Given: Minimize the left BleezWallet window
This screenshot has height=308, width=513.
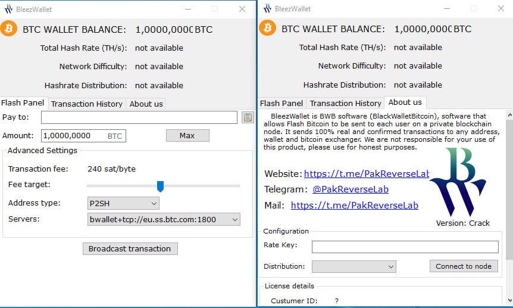Looking at the screenshot, I should [188, 9].
